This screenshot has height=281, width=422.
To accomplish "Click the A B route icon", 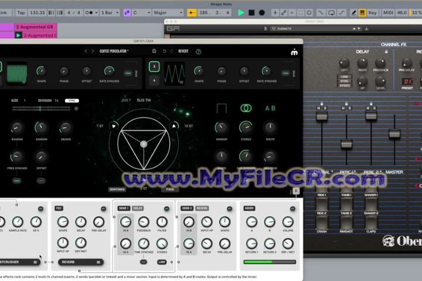I will (270, 108).
